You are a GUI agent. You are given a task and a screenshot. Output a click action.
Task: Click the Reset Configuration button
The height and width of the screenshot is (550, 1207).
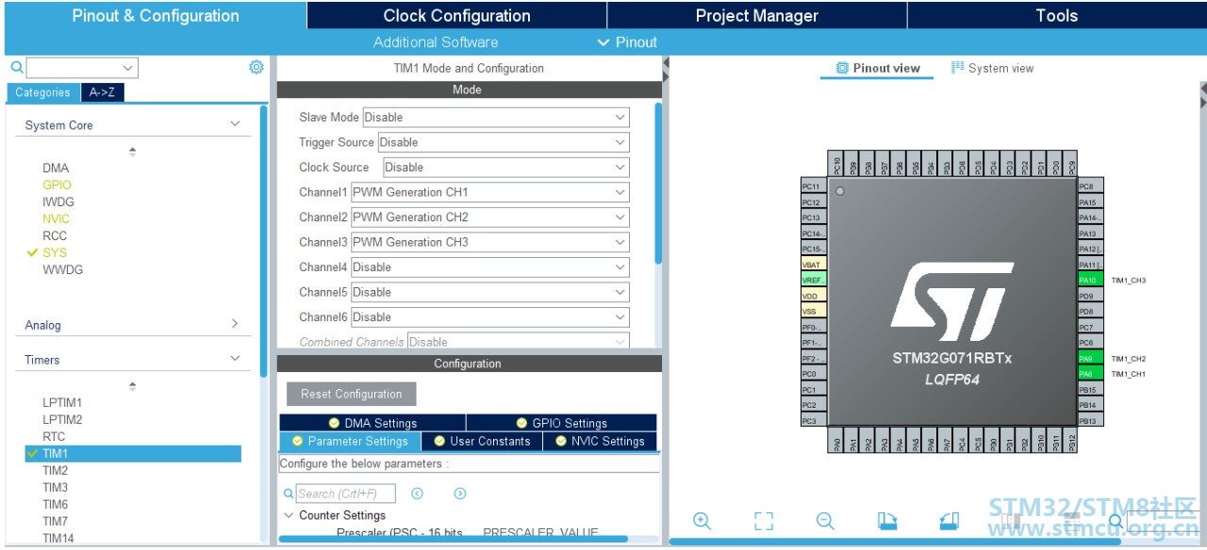tap(351, 394)
